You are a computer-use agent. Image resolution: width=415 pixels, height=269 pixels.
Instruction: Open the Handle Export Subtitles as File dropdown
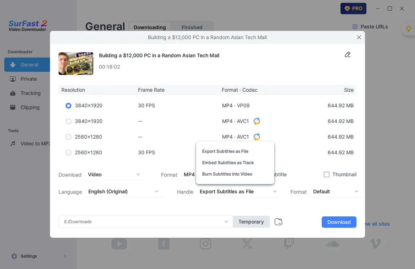[x=238, y=192]
